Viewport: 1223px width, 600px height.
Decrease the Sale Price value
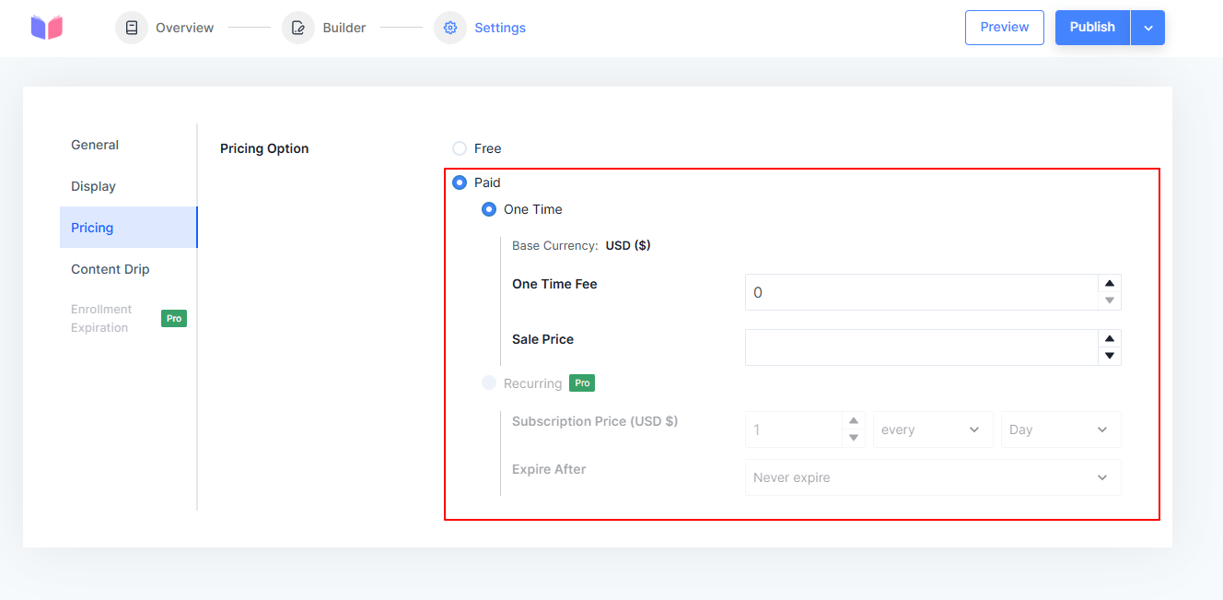coord(1110,356)
